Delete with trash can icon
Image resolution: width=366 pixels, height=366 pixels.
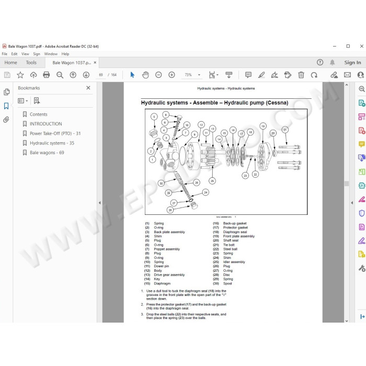pos(301,75)
